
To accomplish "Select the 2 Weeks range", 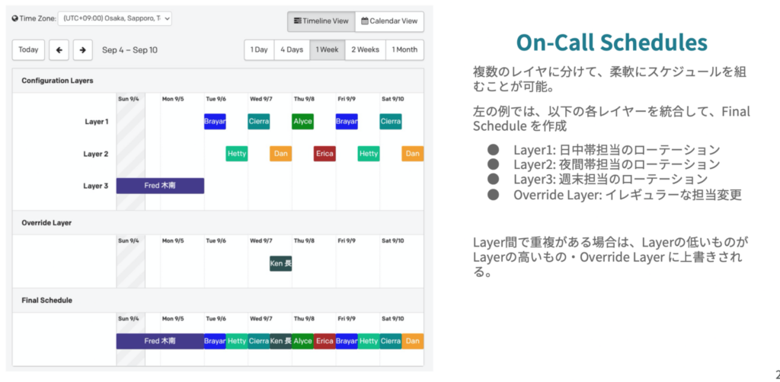I will (364, 50).
